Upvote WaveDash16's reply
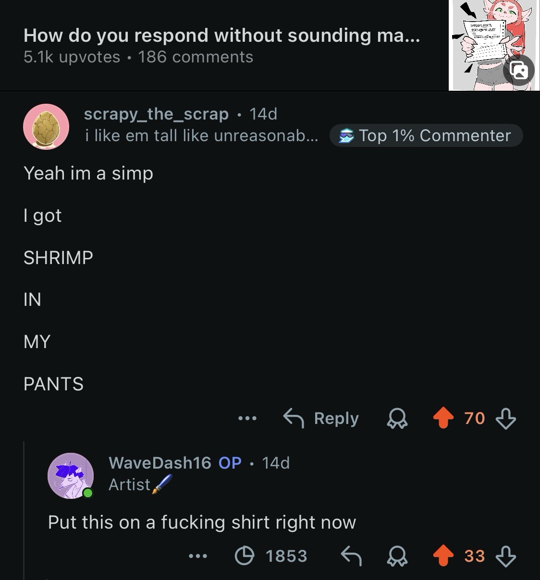This screenshot has height=580, width=540. pyautogui.click(x=443, y=556)
